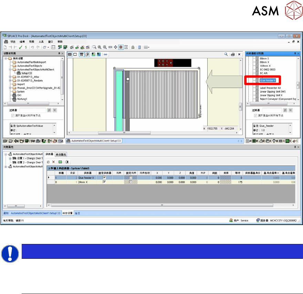Click the red X delete icon in feeder tab
This screenshot has height=294, width=303.
tap(54, 162)
